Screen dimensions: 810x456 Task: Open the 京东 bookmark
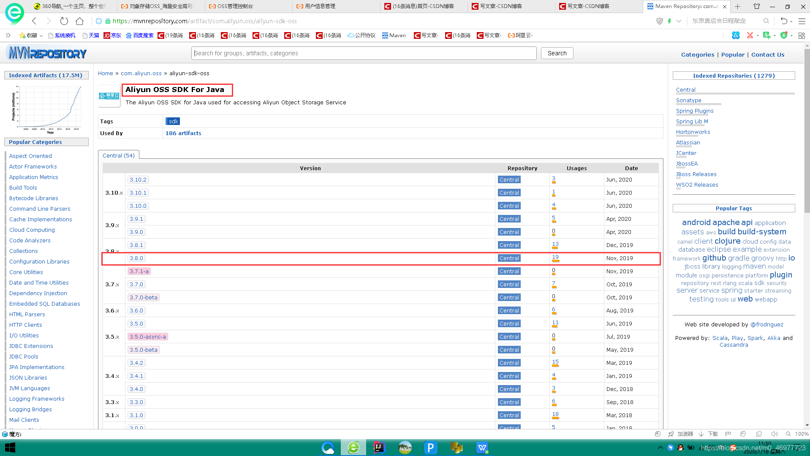(x=113, y=35)
